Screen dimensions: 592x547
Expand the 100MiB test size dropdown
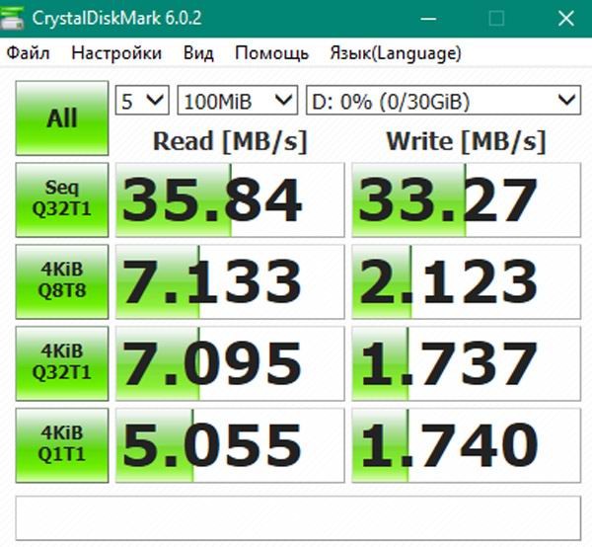[x=237, y=100]
